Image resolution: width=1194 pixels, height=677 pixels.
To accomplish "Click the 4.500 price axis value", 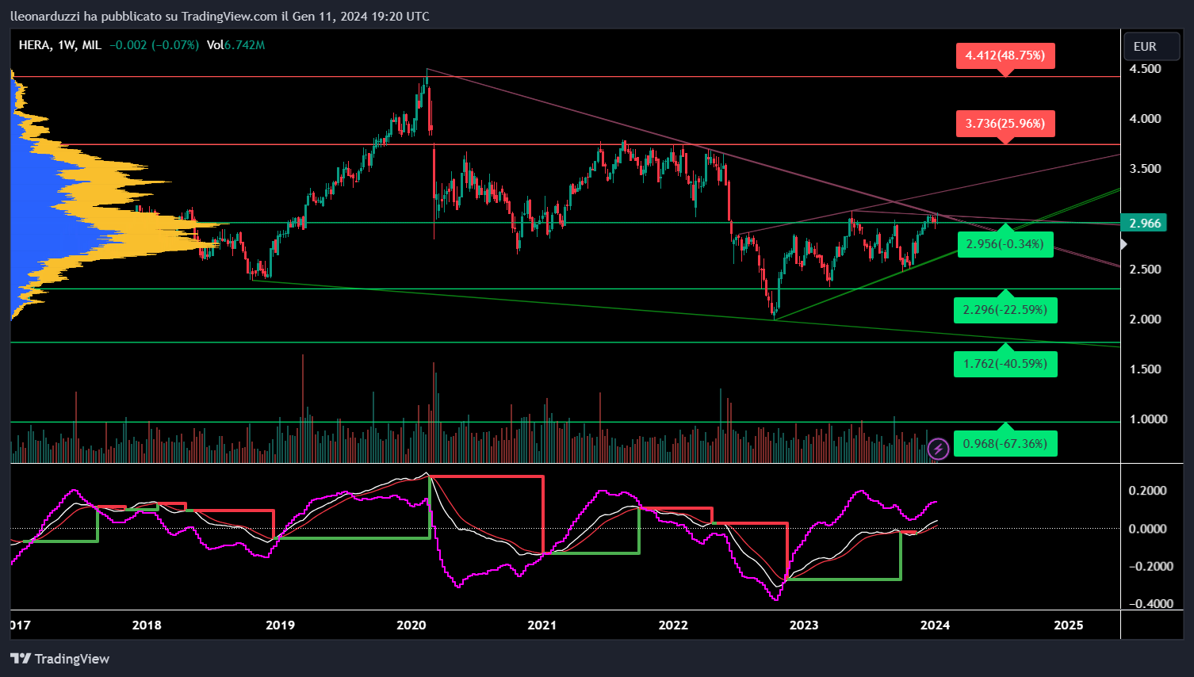I will pyautogui.click(x=1145, y=69).
